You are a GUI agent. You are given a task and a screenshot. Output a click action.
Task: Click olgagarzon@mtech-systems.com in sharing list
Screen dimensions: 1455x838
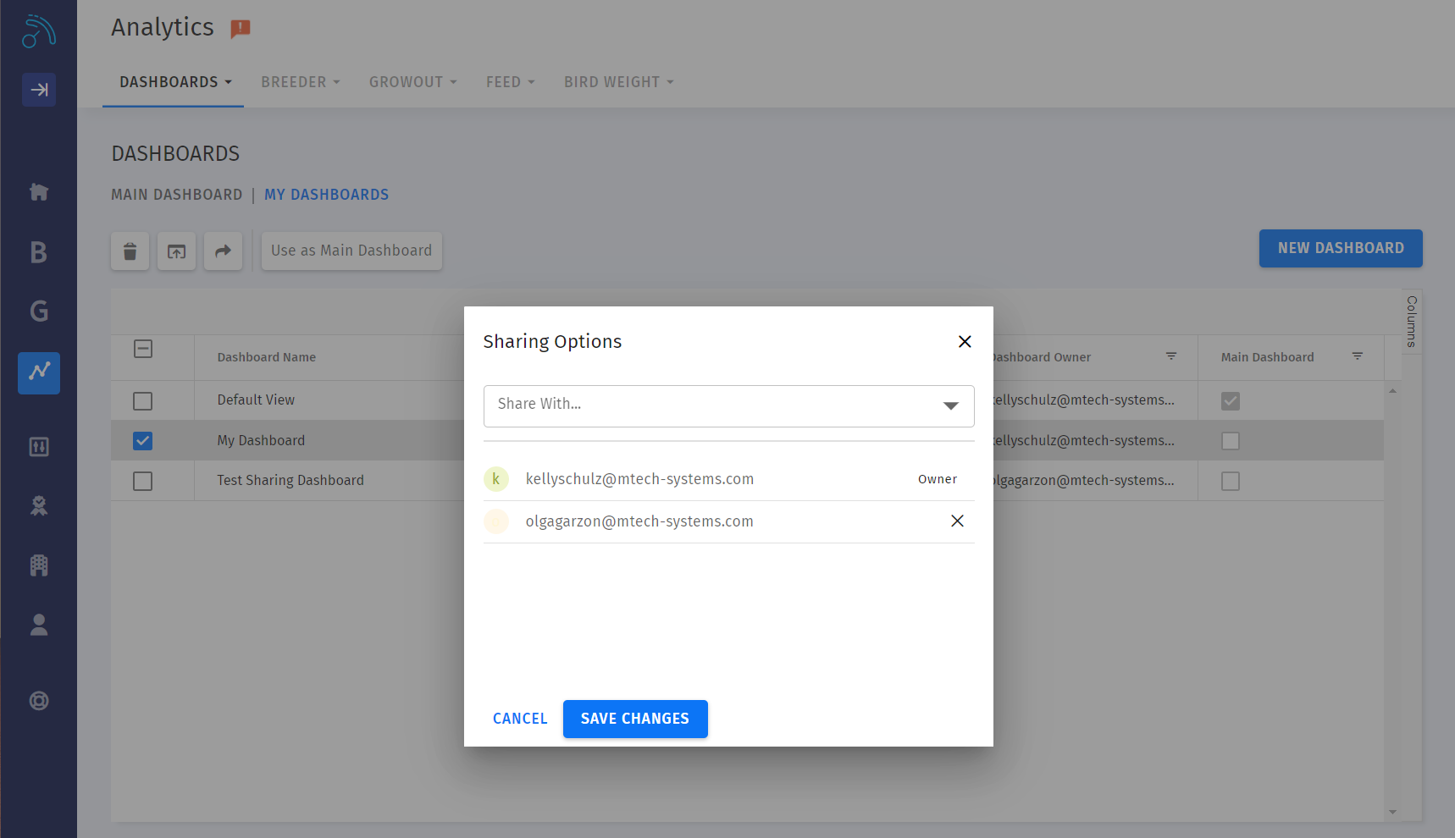tap(639, 521)
